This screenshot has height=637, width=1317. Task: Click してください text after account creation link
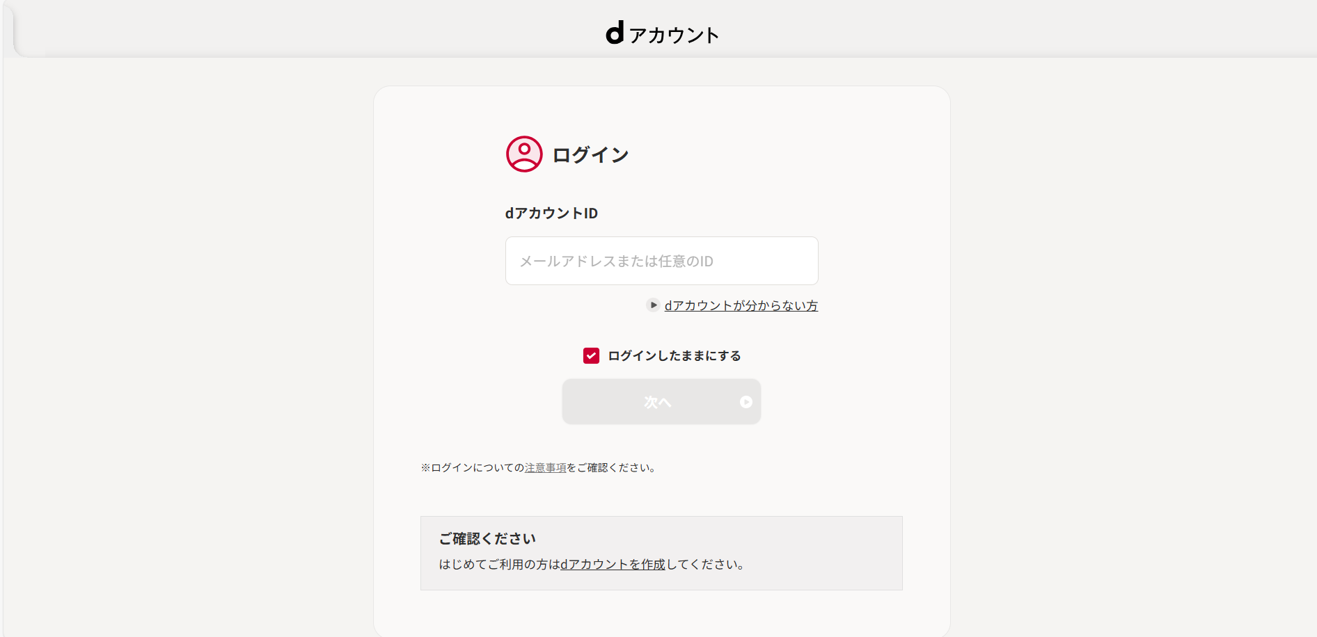(705, 565)
